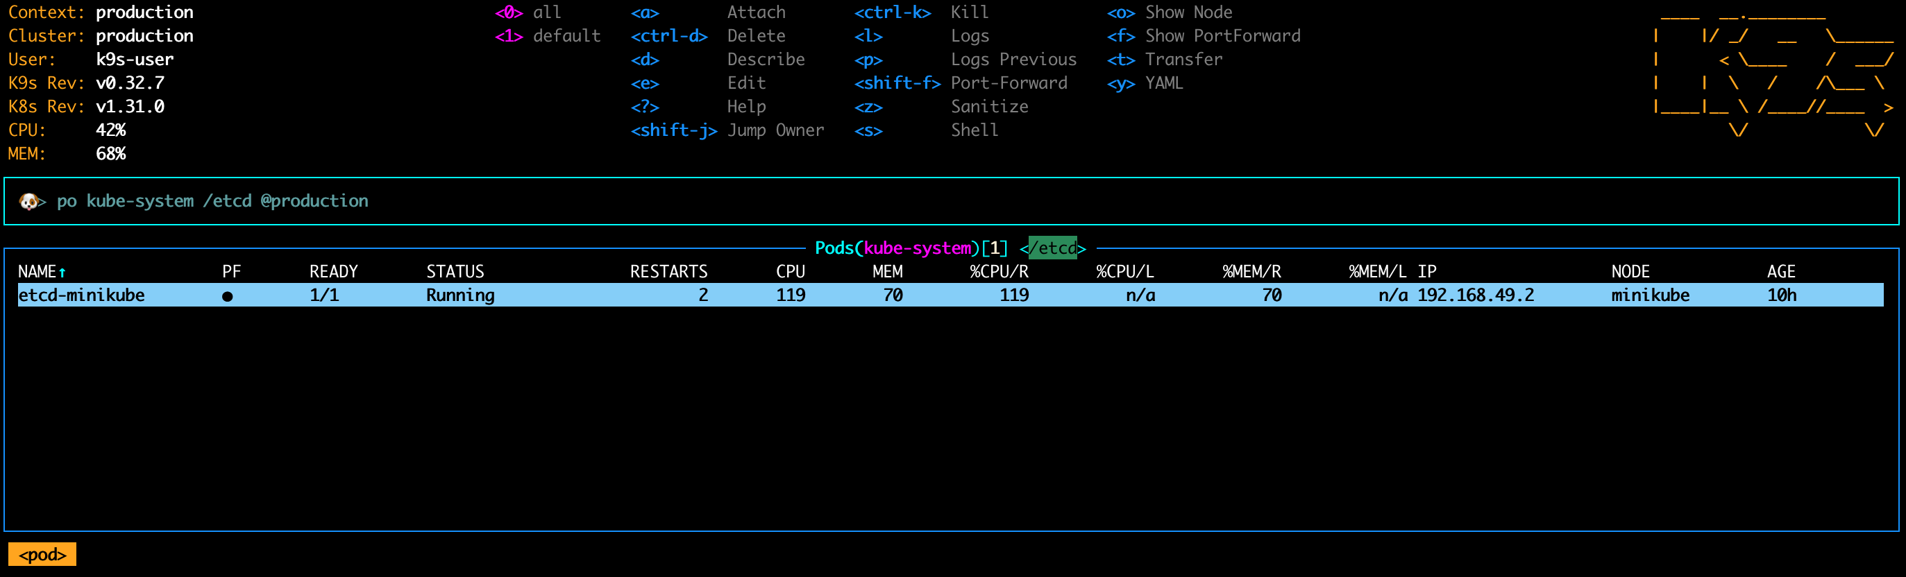Viewport: 1906px width, 577px height.
Task: Click the <shift-j> Jump Owner shortcut
Action: 727,131
